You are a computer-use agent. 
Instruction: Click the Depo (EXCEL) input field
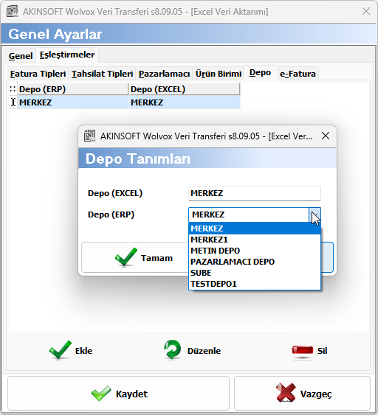click(x=255, y=193)
